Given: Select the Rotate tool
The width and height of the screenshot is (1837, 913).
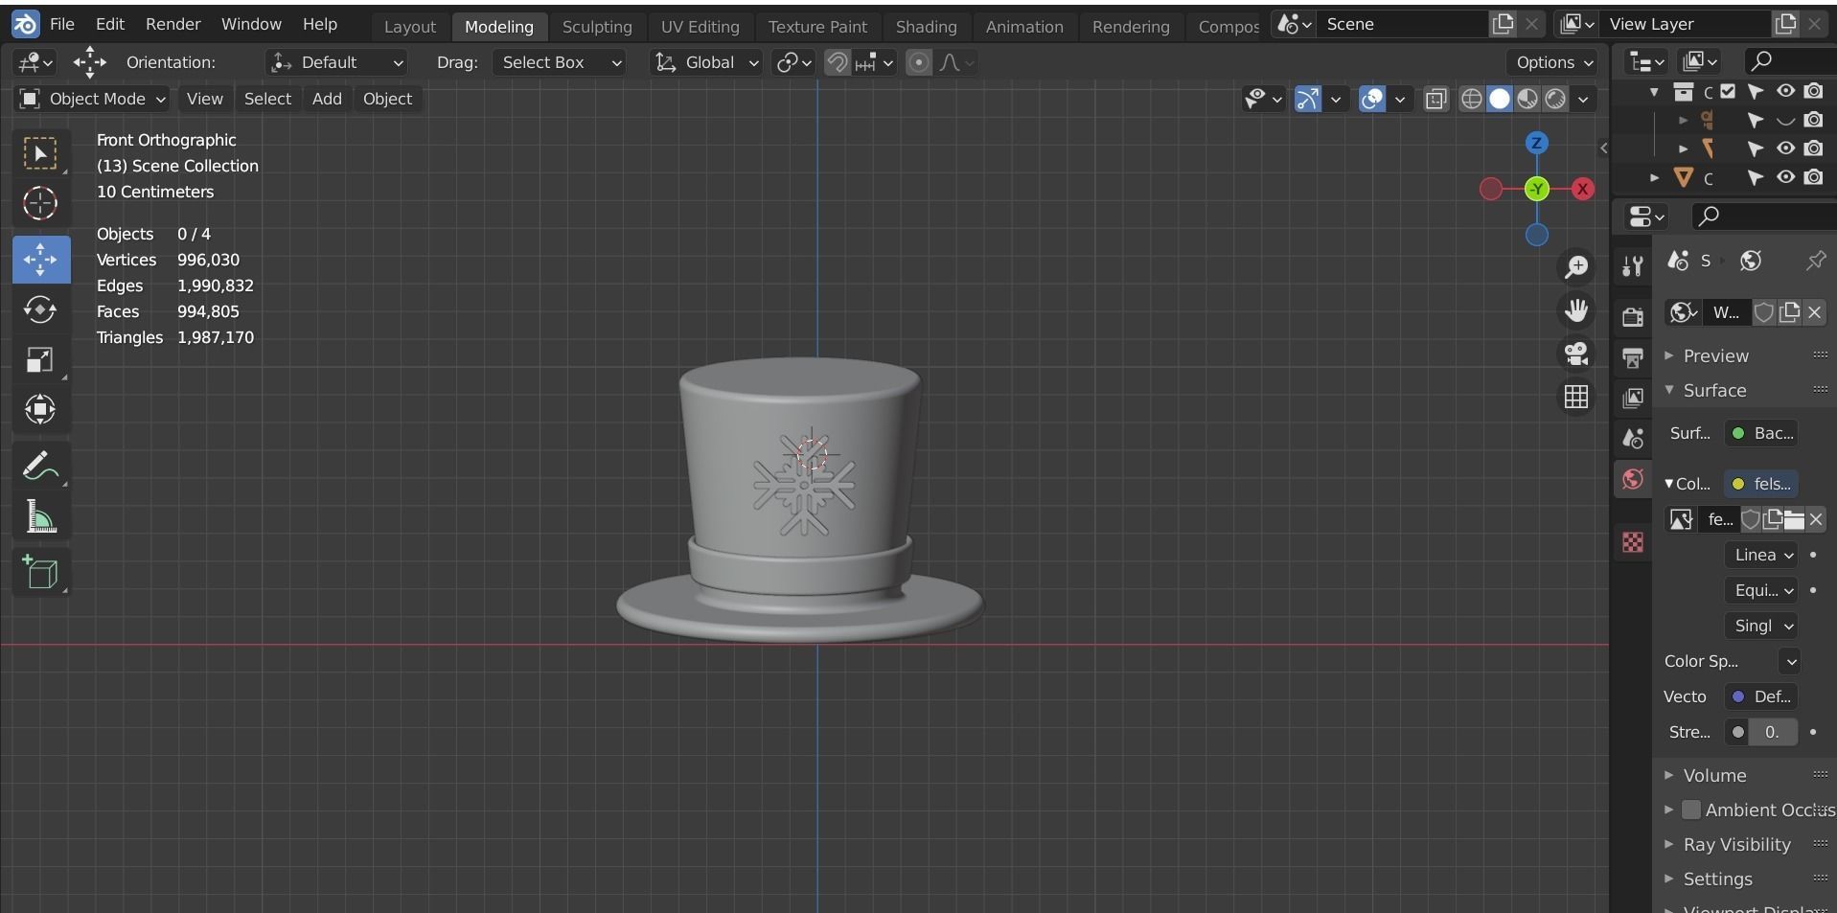Looking at the screenshot, I should coord(40,309).
